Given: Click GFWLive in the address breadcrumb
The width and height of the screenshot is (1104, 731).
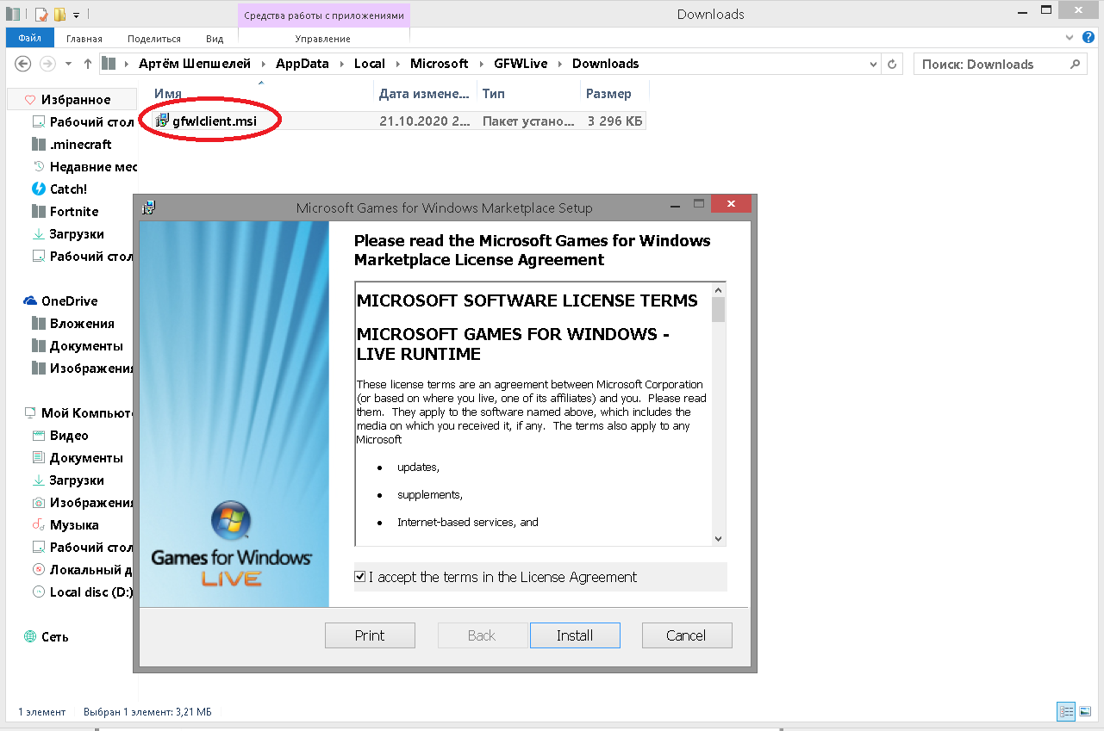Looking at the screenshot, I should (x=521, y=64).
